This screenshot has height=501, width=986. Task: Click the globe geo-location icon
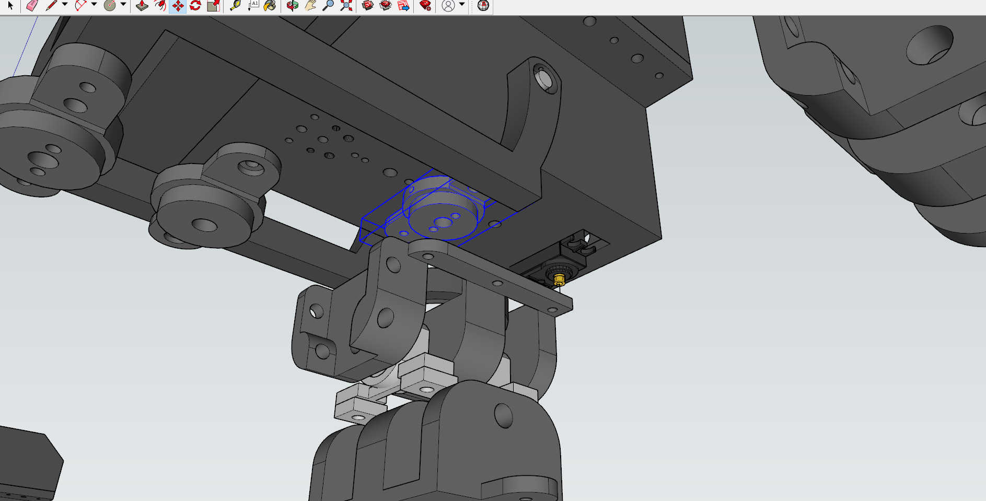[x=483, y=6]
